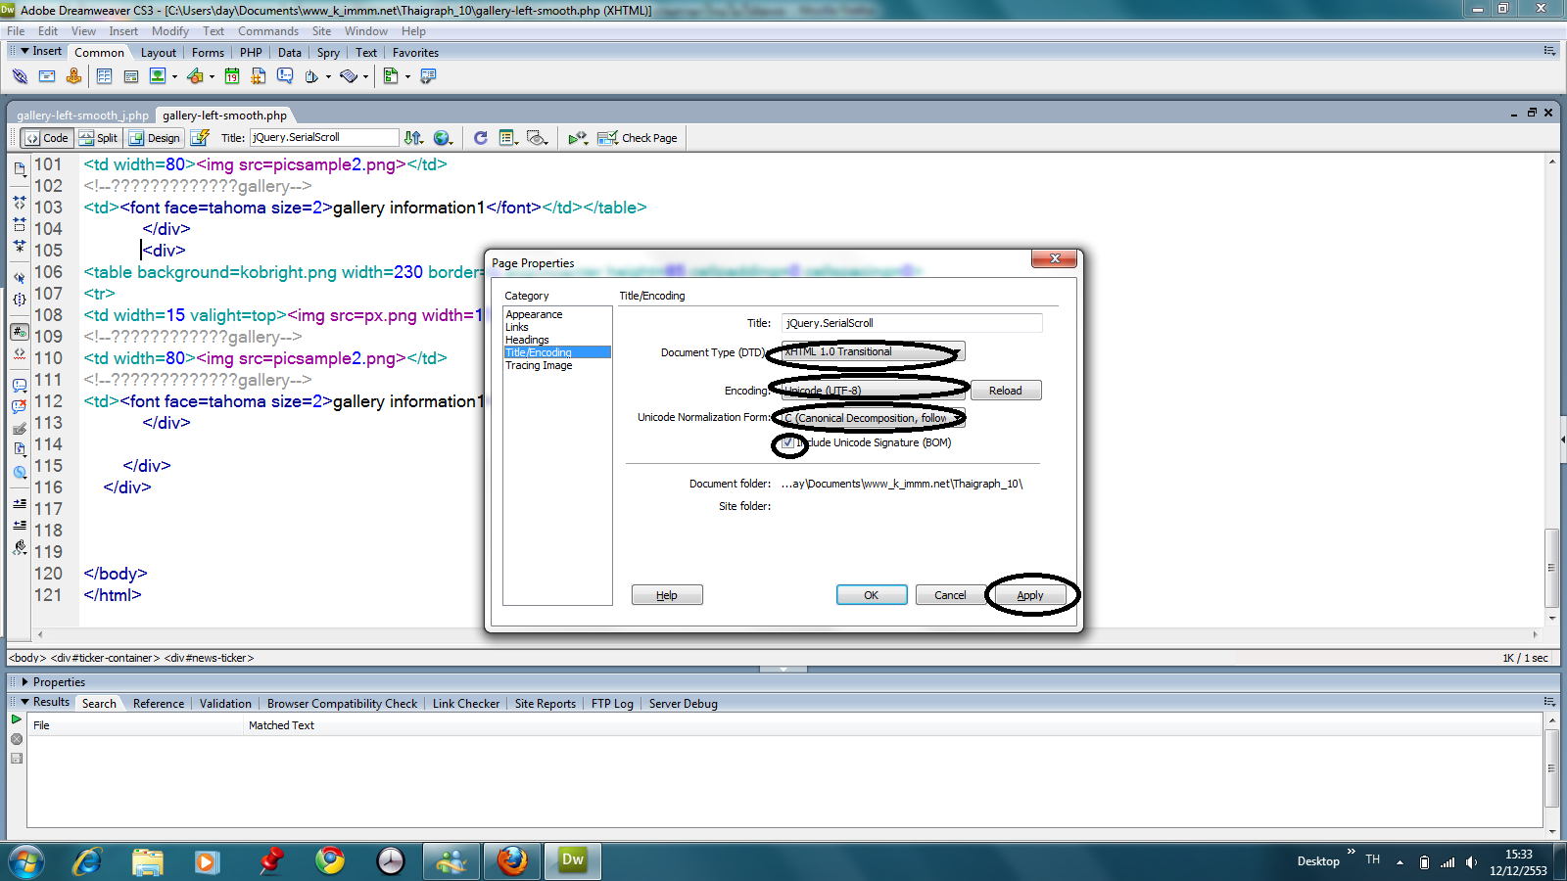Viewport: 1567px width, 881px height.
Task: Open dropdown arrow next to Templates icon
Action: [407, 76]
